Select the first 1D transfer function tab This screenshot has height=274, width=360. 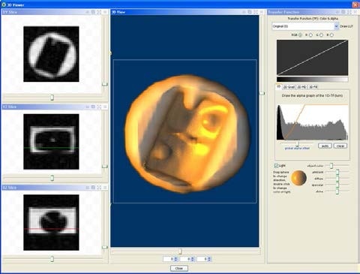(278, 86)
